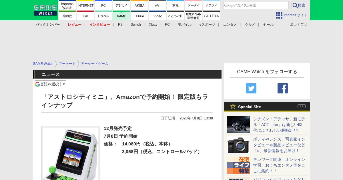Open トラベル Watch tab
343x180 pixels.
(103, 16)
